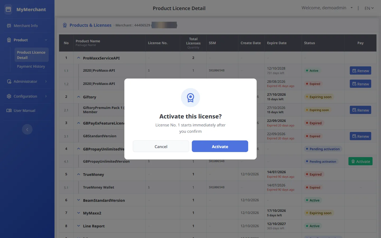The image size is (381, 238).
Task: Click Pending activation badge in row 4.1
Action: click(x=321, y=162)
